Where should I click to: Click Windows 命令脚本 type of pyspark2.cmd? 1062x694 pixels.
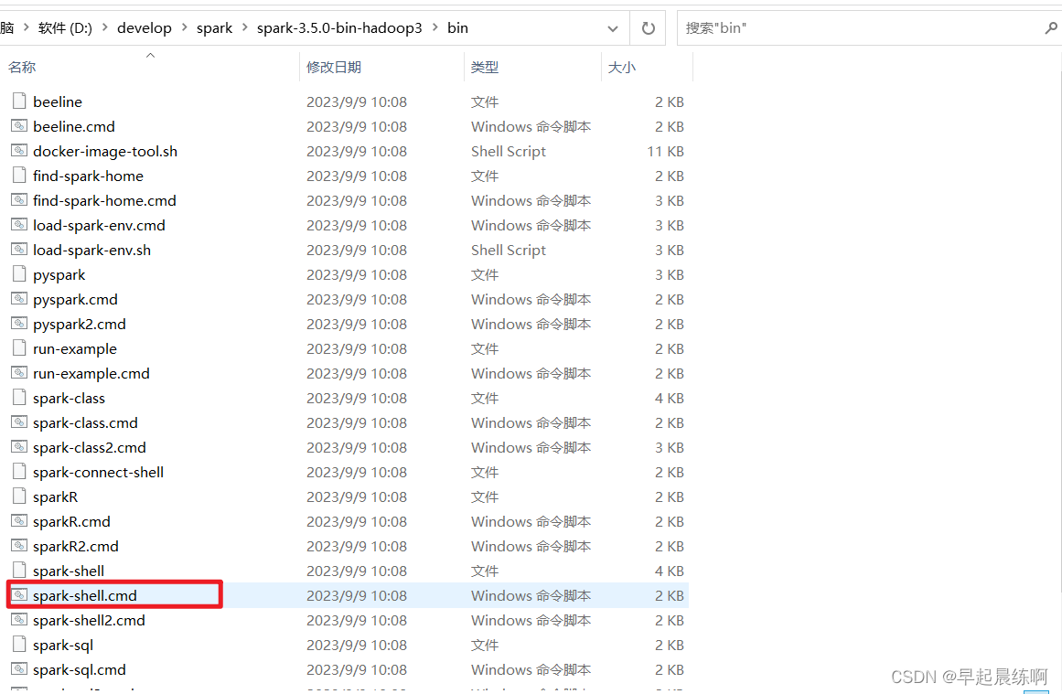click(x=531, y=324)
